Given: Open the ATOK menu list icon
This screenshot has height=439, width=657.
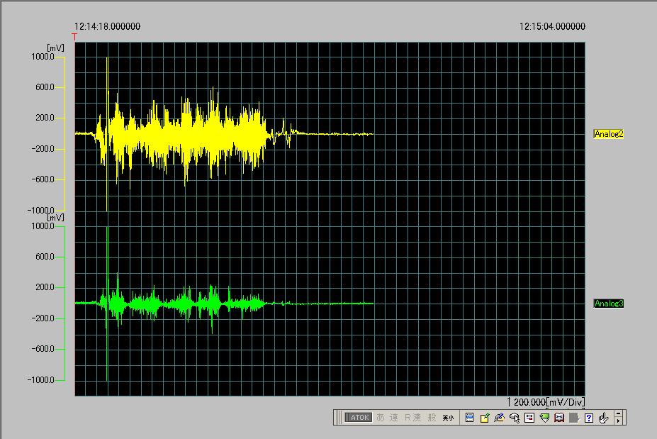Looking at the screenshot, I should (469, 418).
